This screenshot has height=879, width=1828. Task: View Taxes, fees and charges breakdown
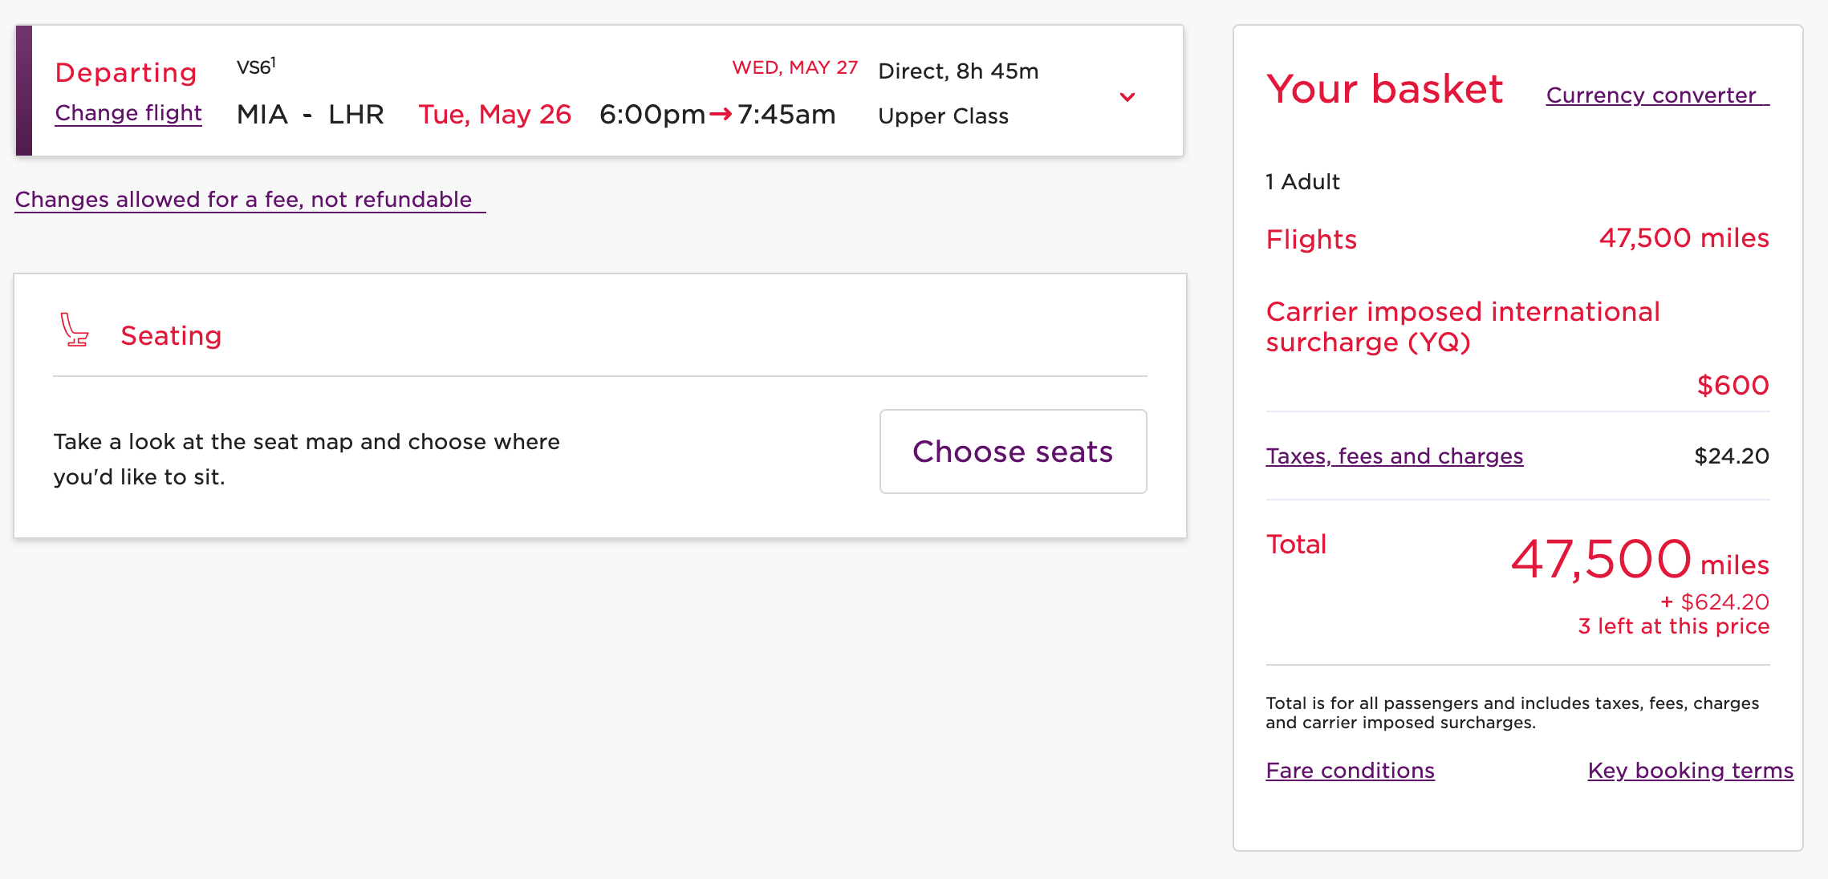(1394, 456)
